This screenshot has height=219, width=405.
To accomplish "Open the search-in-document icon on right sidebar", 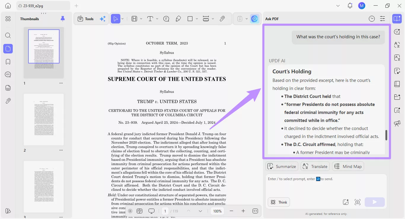I will [x=397, y=110].
